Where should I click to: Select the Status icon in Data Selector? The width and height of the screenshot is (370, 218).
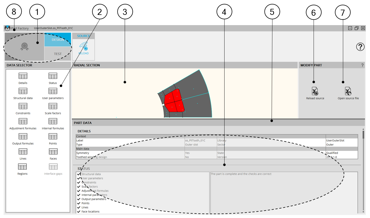pyautogui.click(x=53, y=76)
